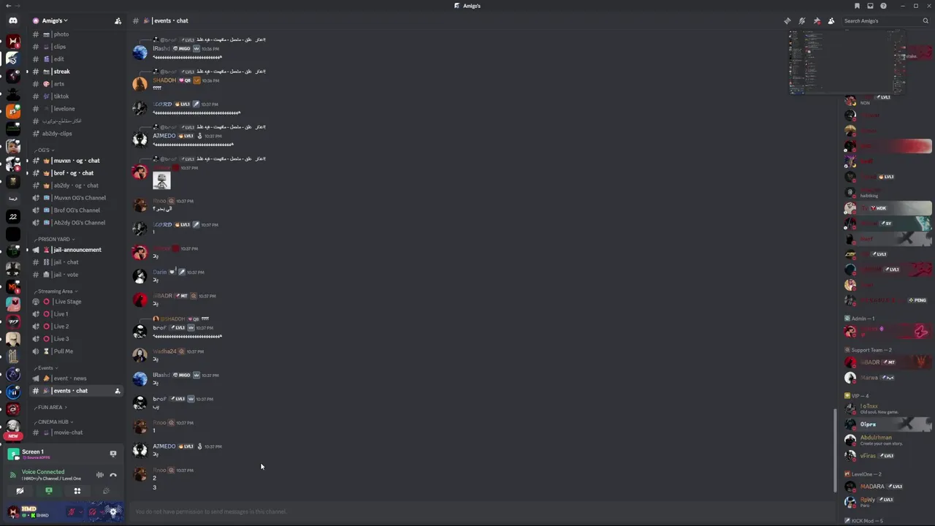935x526 pixels.
Task: Open jail chat channel
Action: pos(77,262)
